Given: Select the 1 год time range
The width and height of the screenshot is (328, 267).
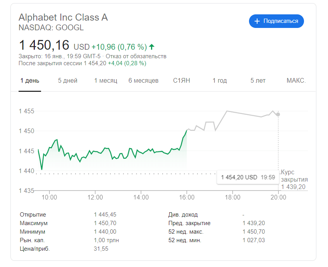Looking at the screenshot, I should [219, 81].
